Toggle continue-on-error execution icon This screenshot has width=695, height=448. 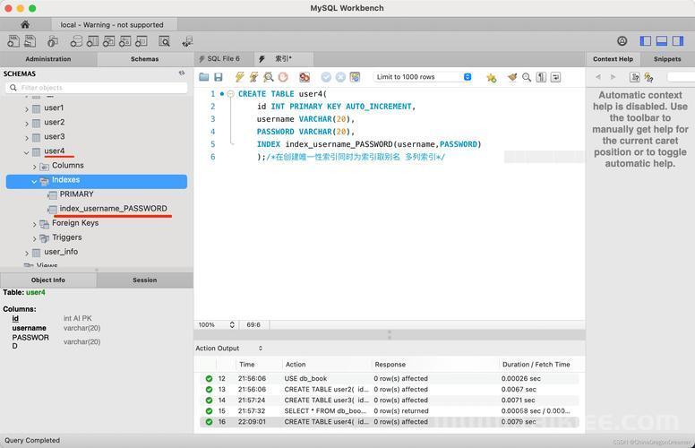(305, 77)
